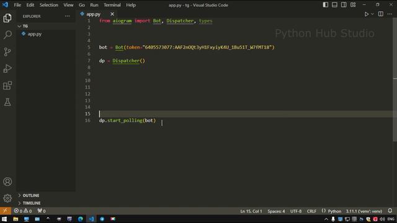Toggle the secondary side bar layout button
Viewport: 397px width, 223px height.
pyautogui.click(x=344, y=5)
